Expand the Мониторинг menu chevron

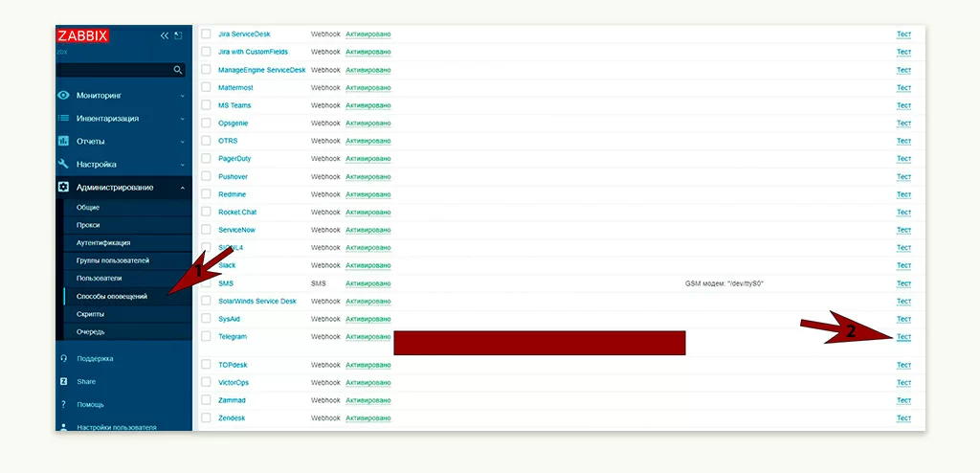tap(183, 96)
